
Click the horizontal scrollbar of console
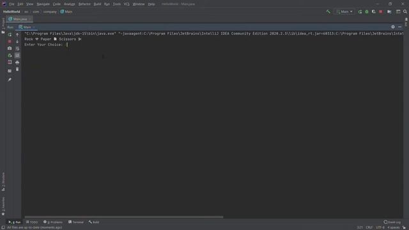124,217
